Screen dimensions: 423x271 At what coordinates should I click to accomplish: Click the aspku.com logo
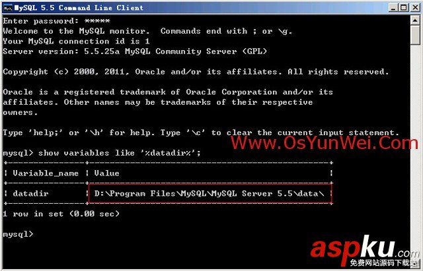(364, 249)
